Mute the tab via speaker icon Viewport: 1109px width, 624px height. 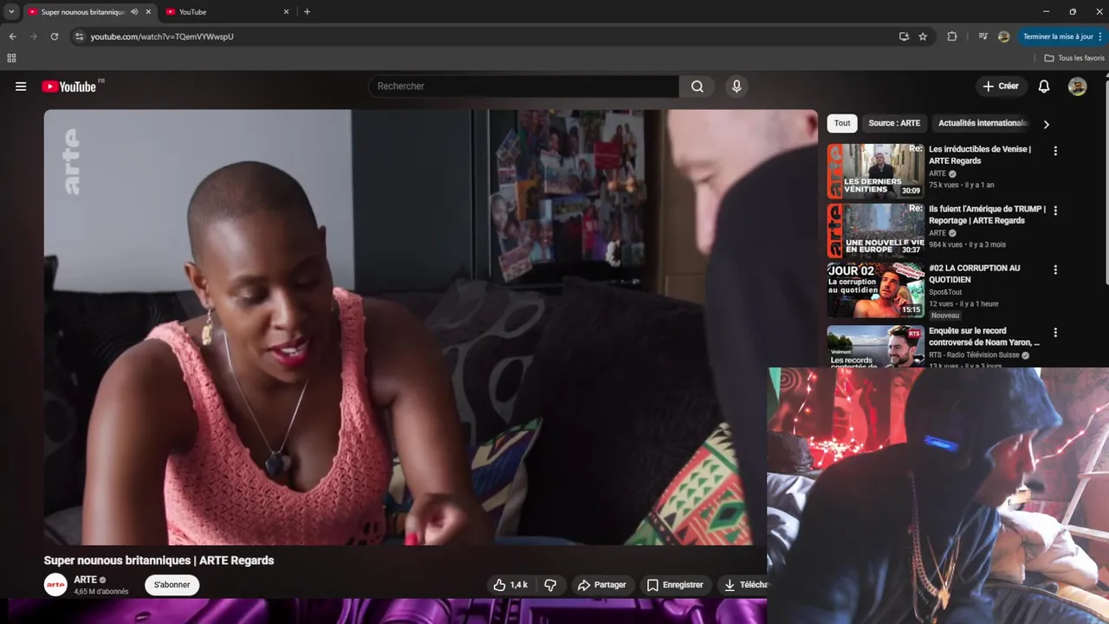tap(134, 12)
